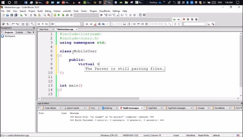Show more Management tabs with right arrow
Screen dimensions: 243x137
click(33, 32)
